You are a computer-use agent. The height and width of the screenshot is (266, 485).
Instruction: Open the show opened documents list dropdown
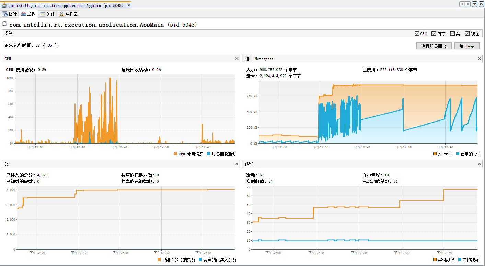[x=475, y=4]
